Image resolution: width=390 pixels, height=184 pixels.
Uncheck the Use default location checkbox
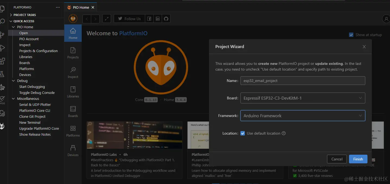click(243, 133)
